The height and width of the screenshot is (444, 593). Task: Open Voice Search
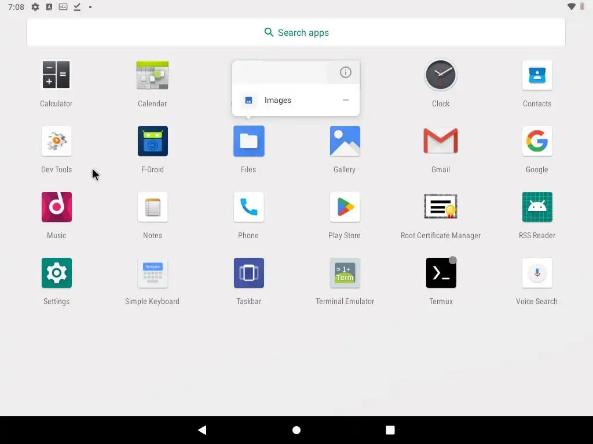pyautogui.click(x=537, y=273)
